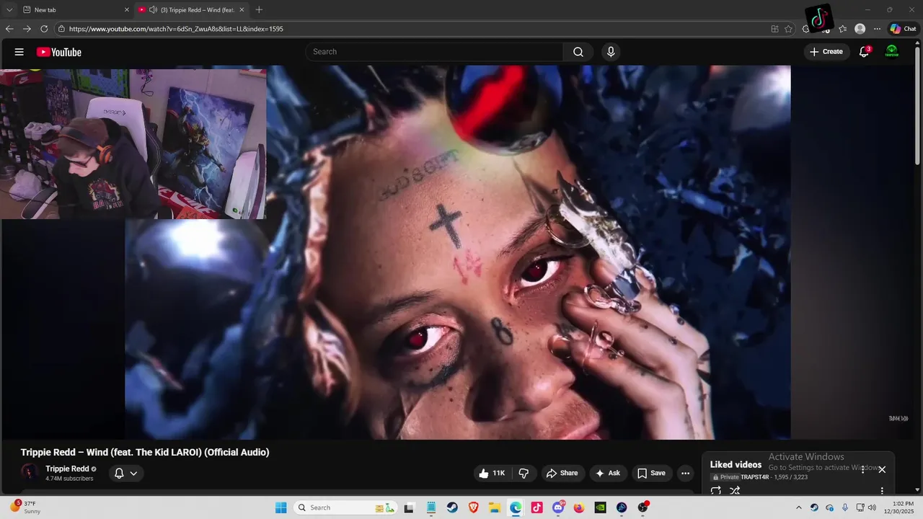This screenshot has height=519, width=923.
Task: Open the Liked videos playlist title
Action: 736,465
